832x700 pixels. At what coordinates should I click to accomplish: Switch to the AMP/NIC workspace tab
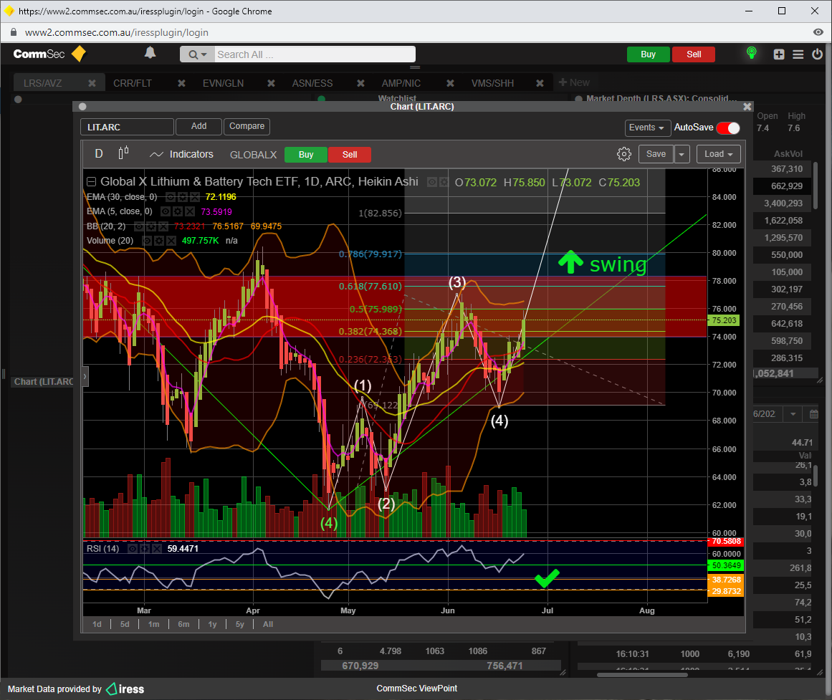(401, 83)
